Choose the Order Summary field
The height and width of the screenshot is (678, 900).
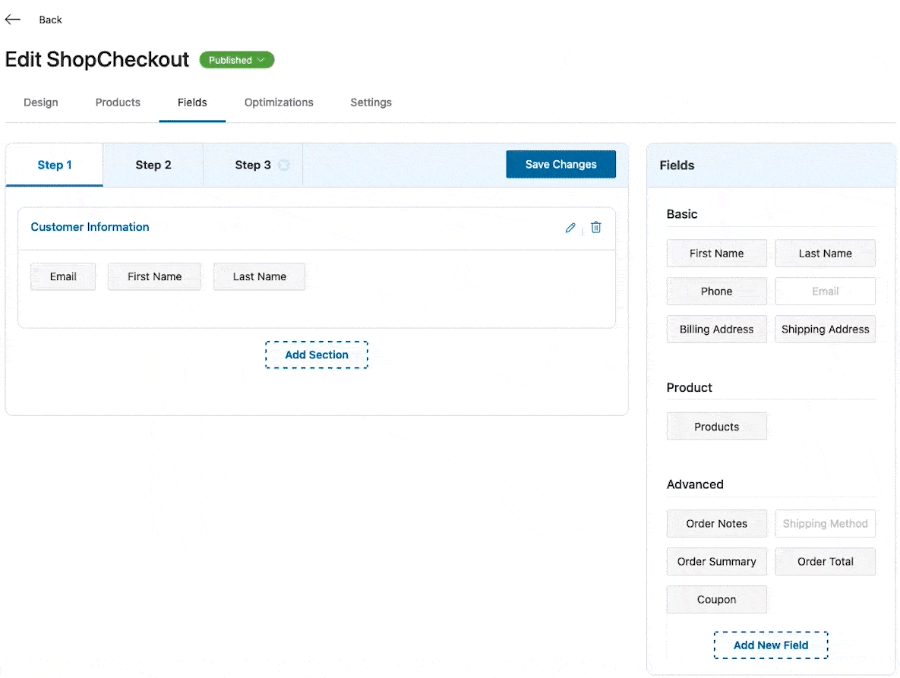[x=716, y=561]
